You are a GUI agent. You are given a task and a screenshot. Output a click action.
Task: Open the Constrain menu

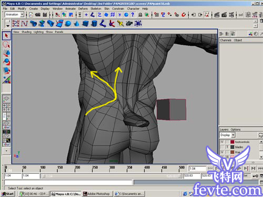118,8
